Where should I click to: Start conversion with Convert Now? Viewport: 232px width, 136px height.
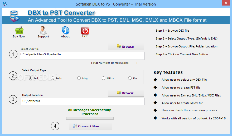coord(90,126)
